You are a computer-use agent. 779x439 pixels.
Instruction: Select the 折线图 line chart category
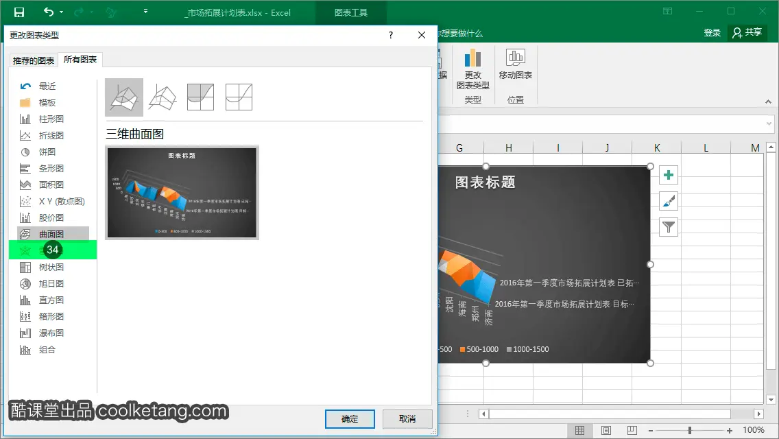coord(51,135)
